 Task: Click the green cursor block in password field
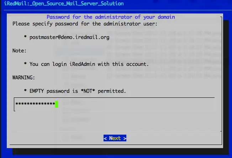click(57, 104)
